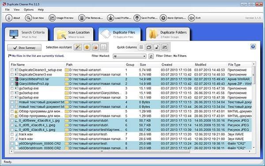The height and width of the screenshot is (166, 265).
Task: Click the scroll down arrow of the file list
Action: coord(254,147)
